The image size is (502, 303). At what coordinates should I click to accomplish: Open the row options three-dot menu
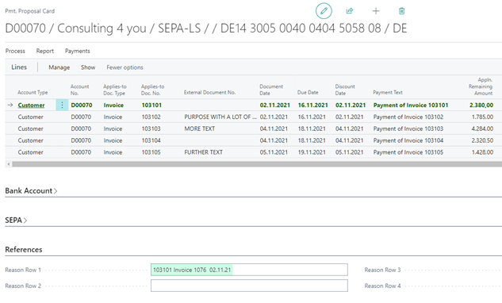coord(62,105)
